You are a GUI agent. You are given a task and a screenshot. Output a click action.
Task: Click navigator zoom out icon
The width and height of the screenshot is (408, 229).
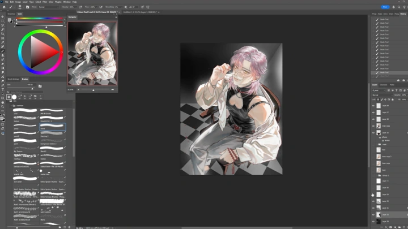coord(79,89)
